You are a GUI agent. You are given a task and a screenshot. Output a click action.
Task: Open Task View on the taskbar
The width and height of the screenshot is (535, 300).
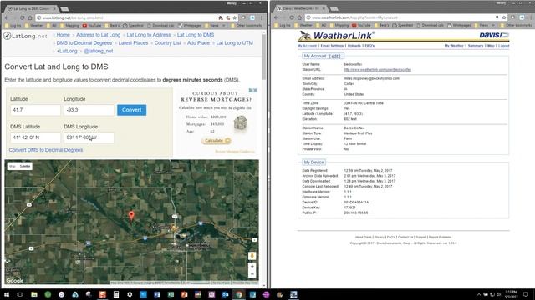click(x=20, y=294)
